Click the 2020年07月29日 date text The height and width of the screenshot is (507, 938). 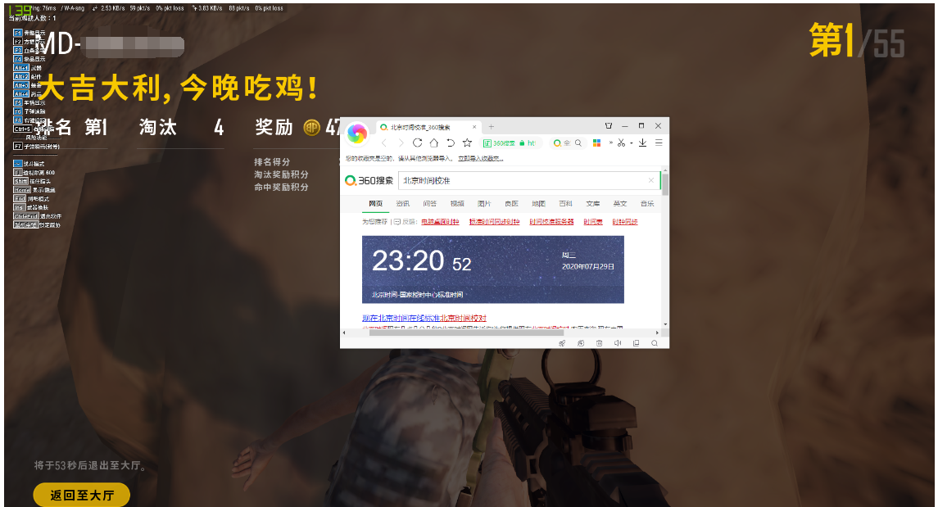click(587, 267)
